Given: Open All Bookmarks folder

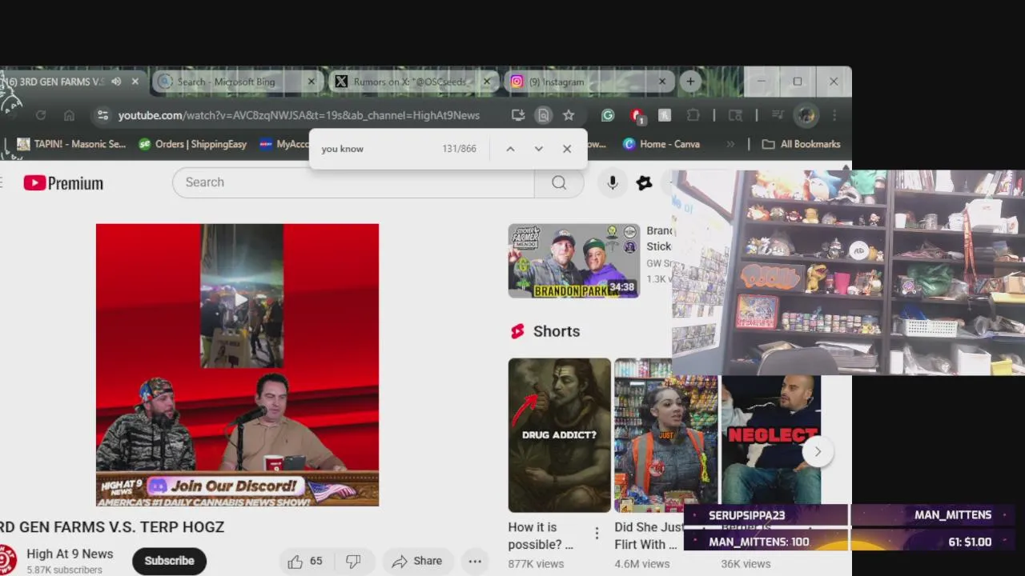Looking at the screenshot, I should (x=801, y=144).
